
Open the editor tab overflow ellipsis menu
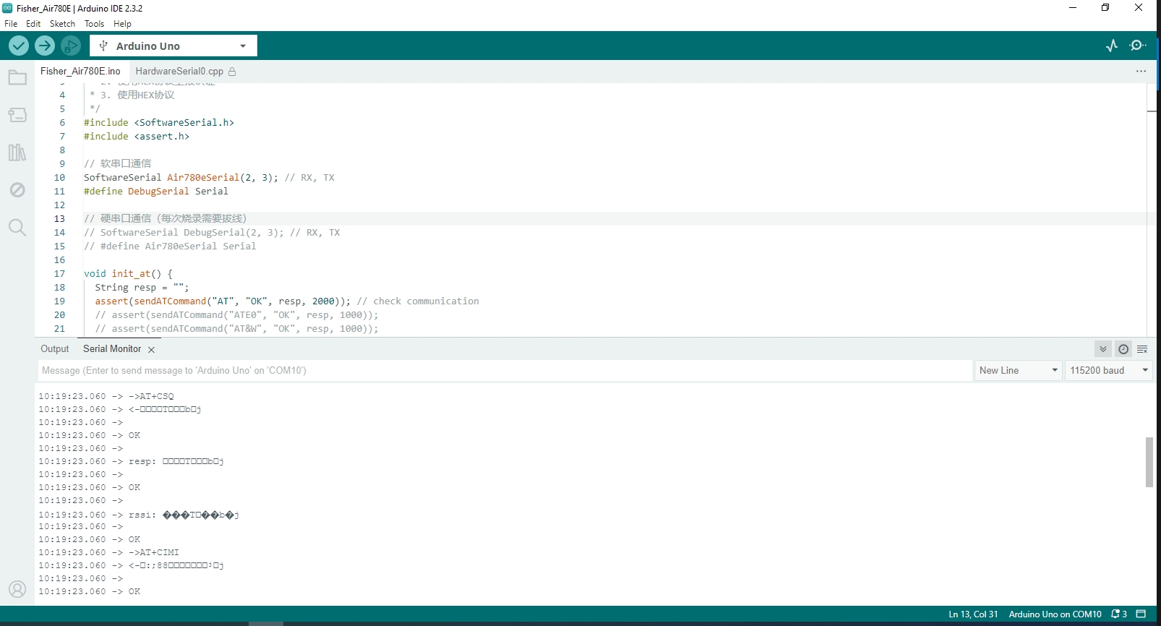(x=1141, y=71)
